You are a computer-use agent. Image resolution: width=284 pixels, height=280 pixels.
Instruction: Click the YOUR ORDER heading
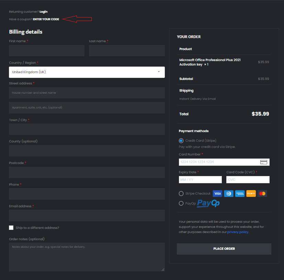189,37
